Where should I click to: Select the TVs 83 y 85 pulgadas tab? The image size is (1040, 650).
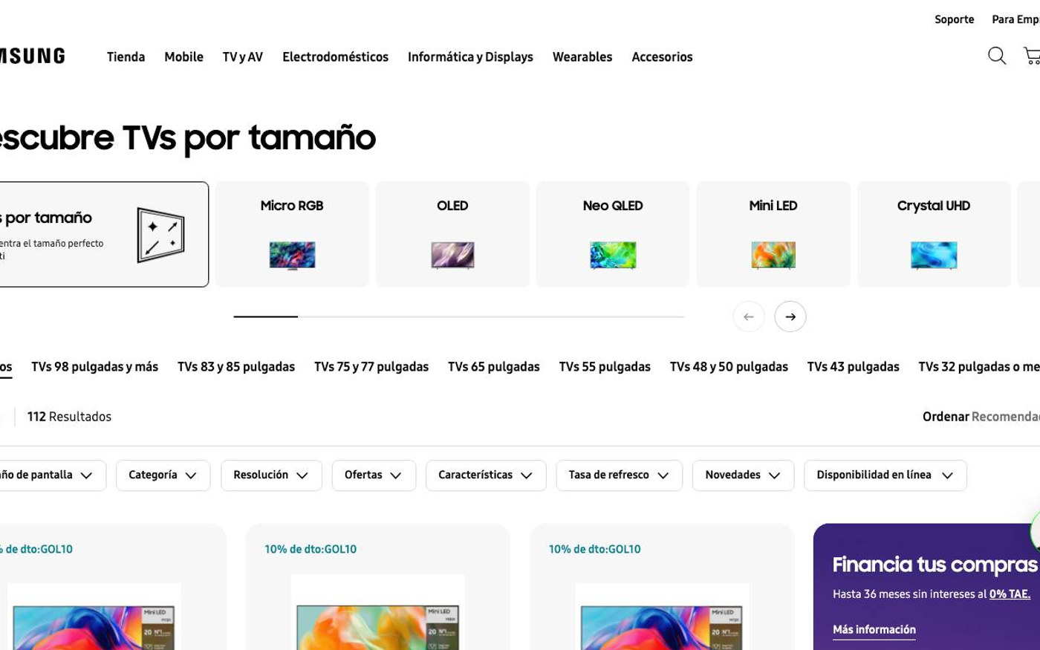point(236,367)
